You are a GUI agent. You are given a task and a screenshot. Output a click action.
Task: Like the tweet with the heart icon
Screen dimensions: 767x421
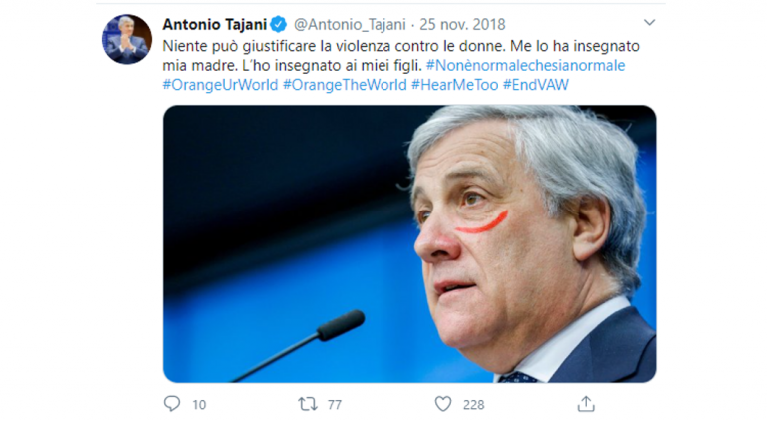pos(443,404)
